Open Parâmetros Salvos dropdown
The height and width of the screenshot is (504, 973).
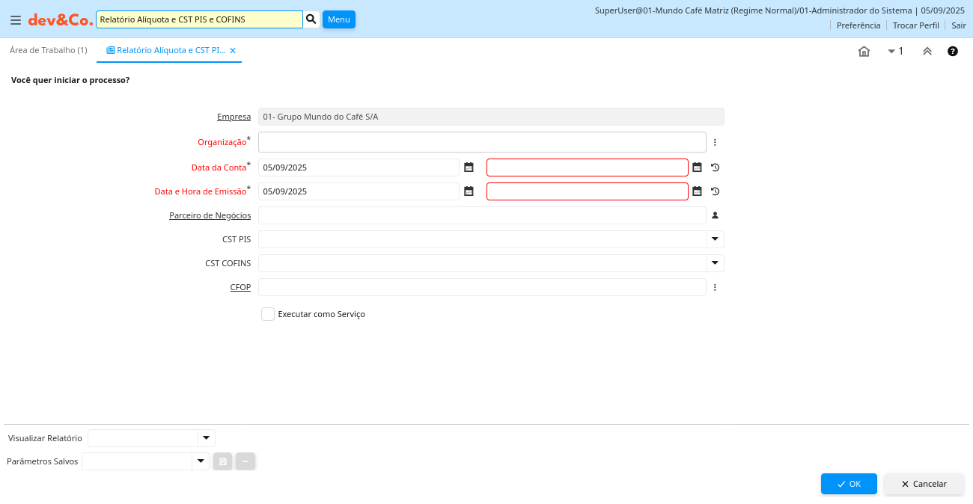click(x=201, y=461)
